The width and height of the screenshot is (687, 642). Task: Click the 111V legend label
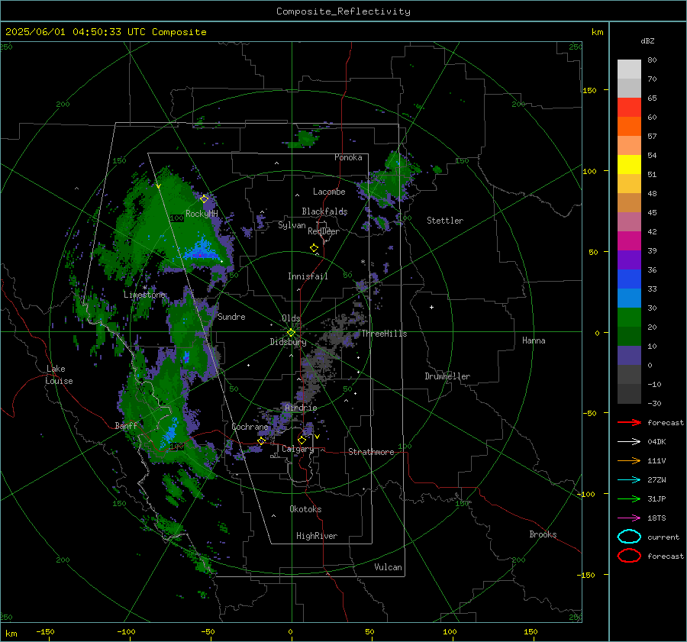pos(656,460)
